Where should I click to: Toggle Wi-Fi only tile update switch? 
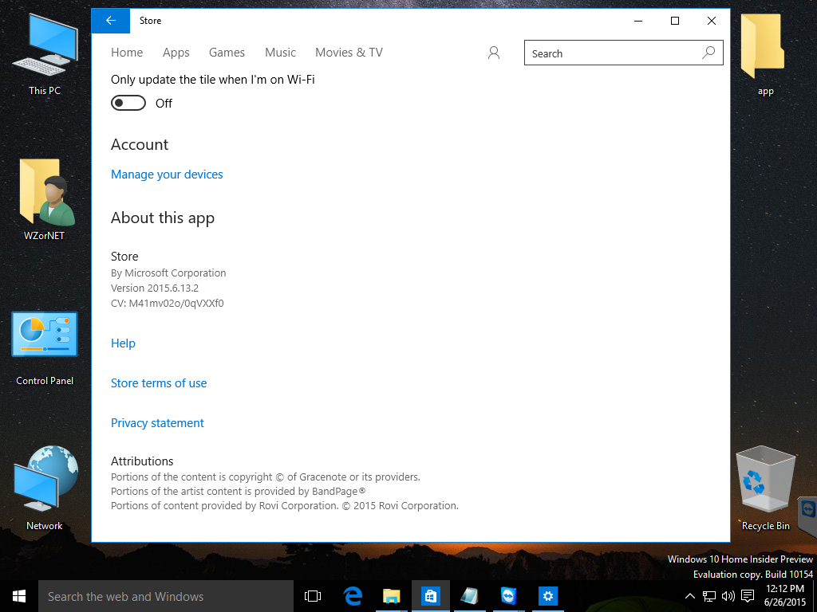click(x=128, y=103)
